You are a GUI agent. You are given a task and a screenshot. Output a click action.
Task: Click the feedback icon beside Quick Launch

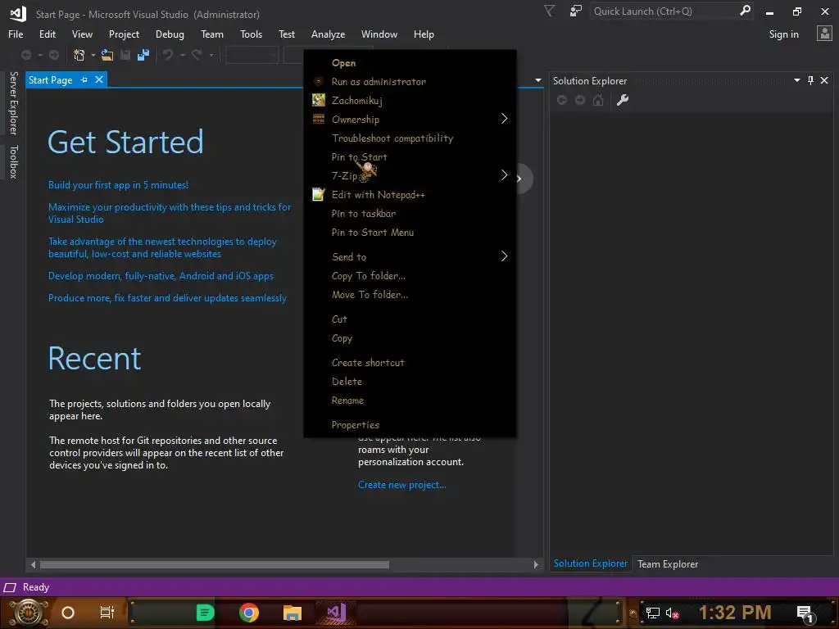tap(576, 11)
